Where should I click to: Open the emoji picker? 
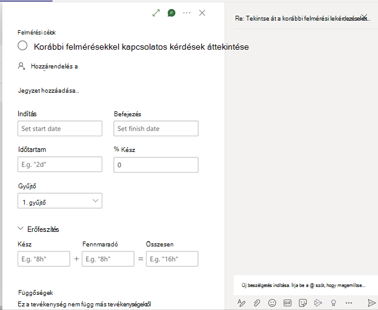pyautogui.click(x=272, y=303)
